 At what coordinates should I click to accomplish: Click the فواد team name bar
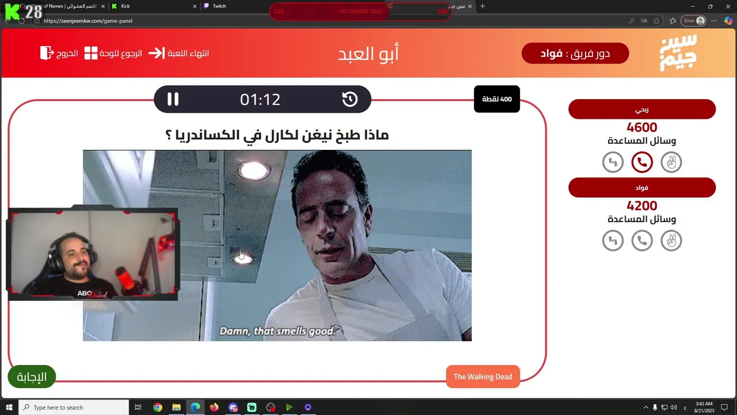click(642, 187)
